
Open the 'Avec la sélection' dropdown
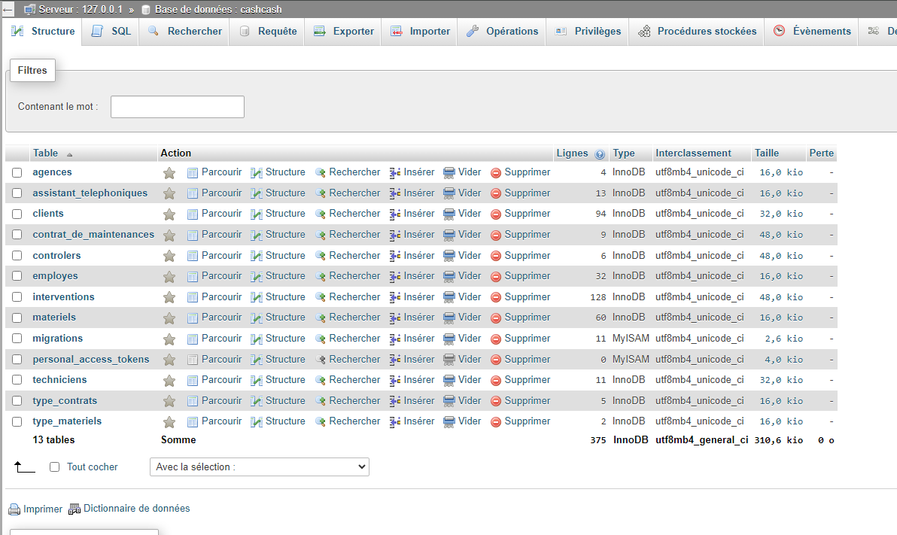pyautogui.click(x=260, y=467)
